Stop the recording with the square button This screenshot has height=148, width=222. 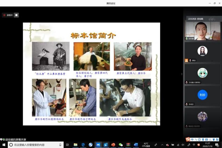click(16, 15)
